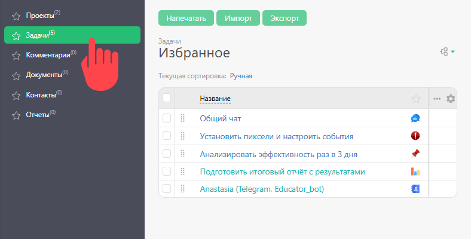Sort by the Название column header
Screen dimensions: 471x239
tap(215, 99)
